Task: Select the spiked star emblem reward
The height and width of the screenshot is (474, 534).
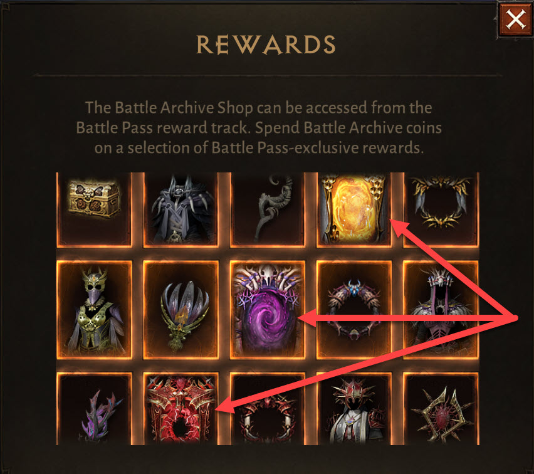Action: (x=441, y=409)
